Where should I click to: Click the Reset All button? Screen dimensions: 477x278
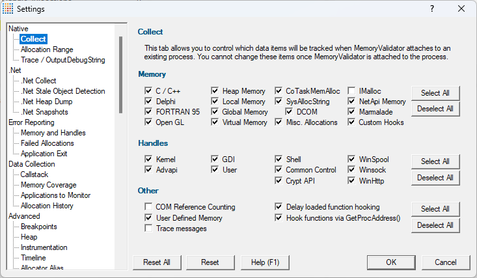157,262
